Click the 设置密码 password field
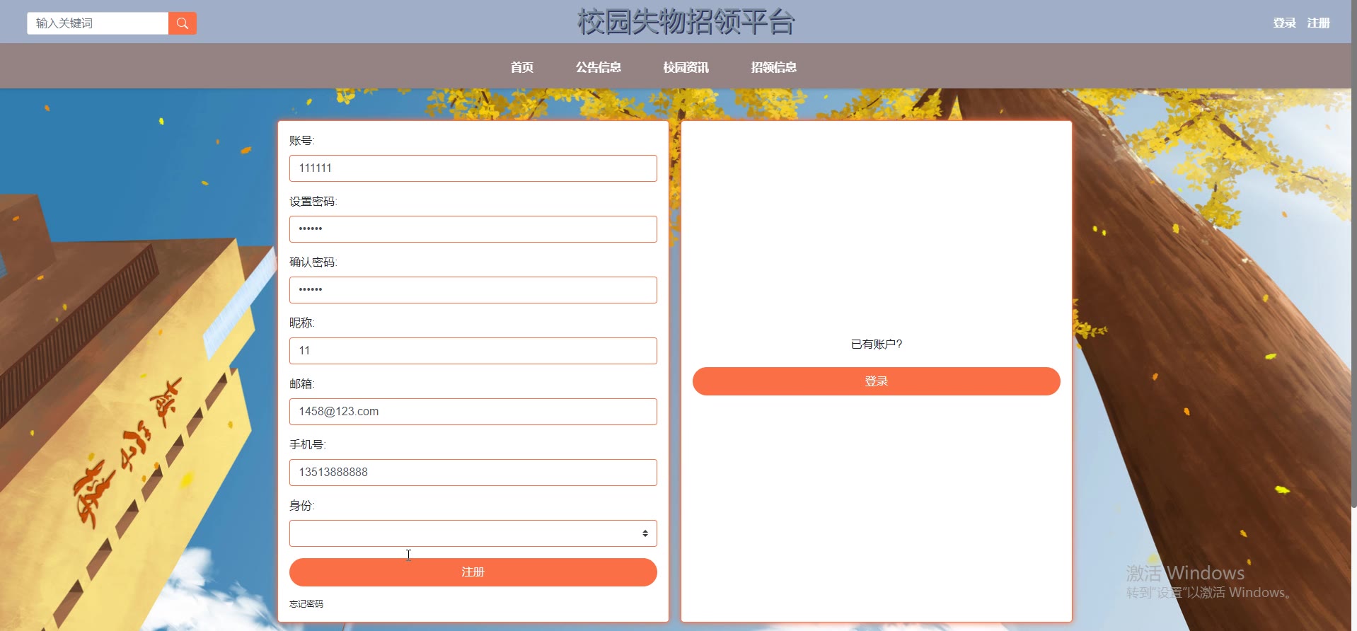Screen dimensions: 1357x631 473,229
